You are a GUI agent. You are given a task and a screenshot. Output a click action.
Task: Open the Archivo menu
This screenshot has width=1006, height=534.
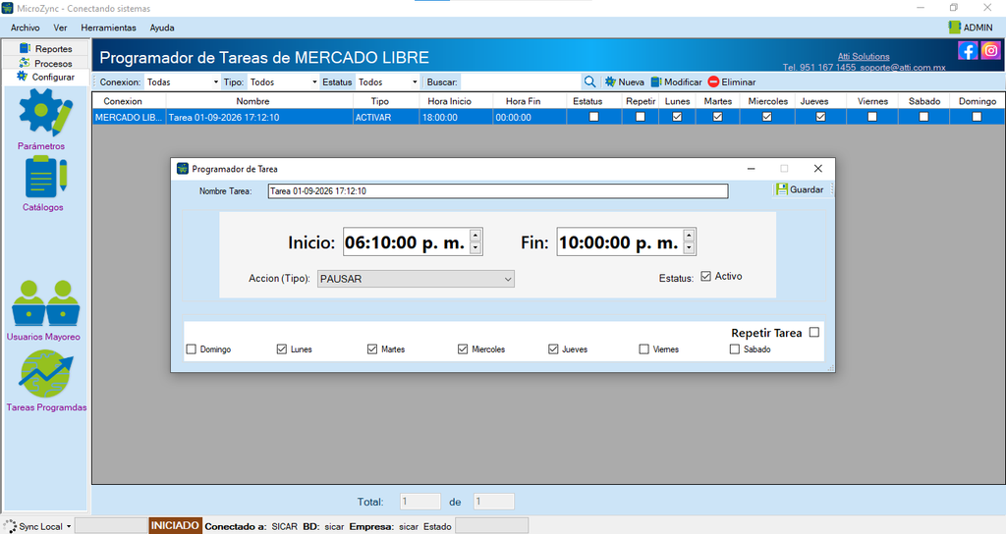(25, 27)
